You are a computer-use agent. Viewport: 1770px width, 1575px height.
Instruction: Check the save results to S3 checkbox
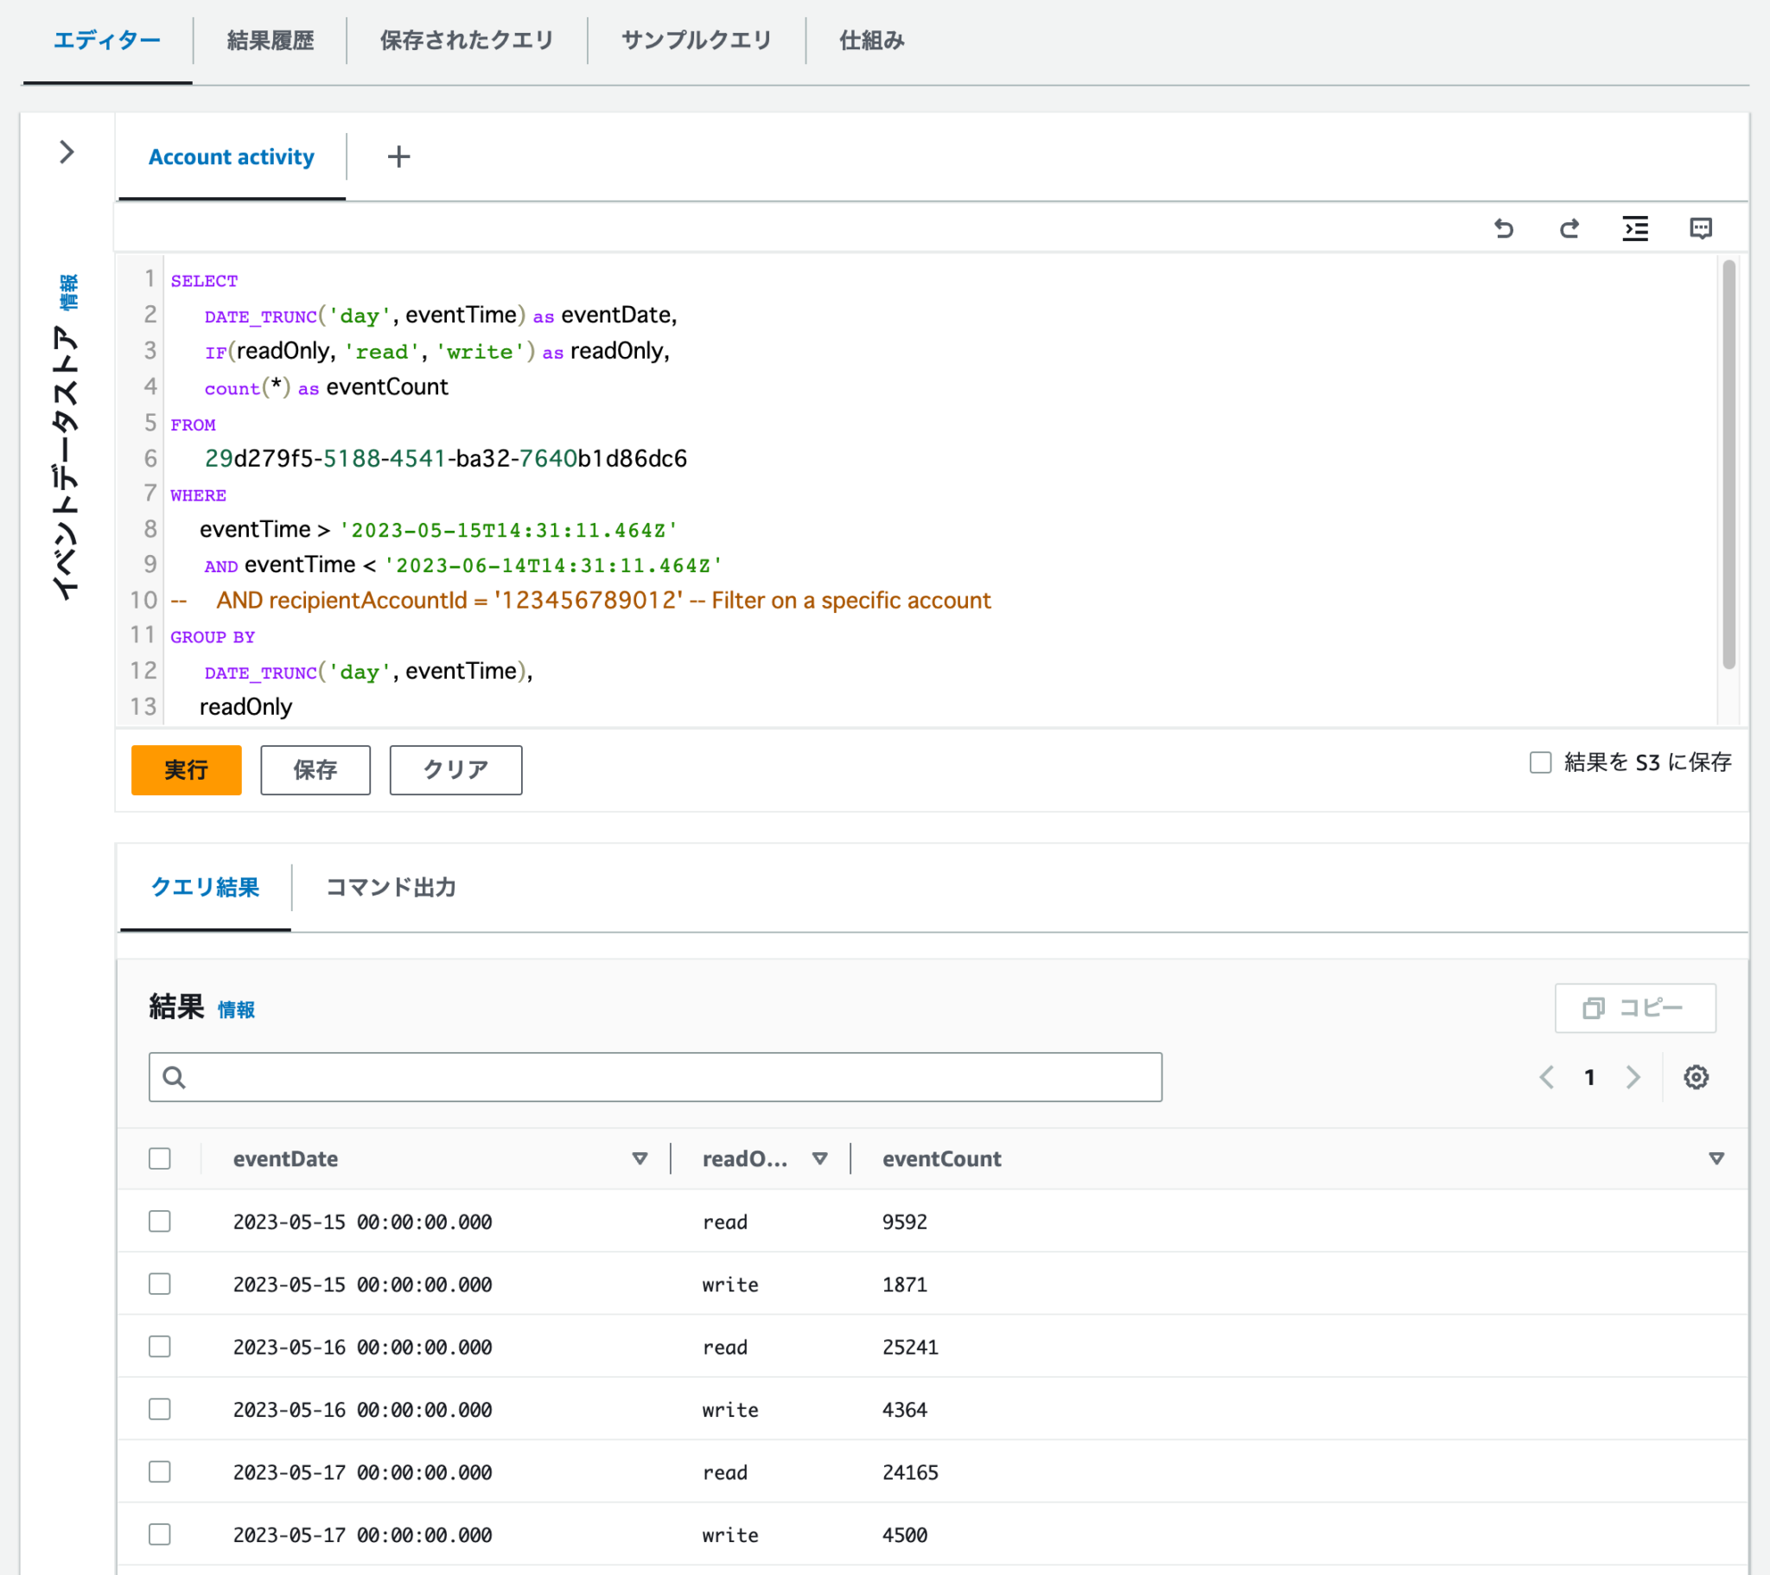point(1539,762)
